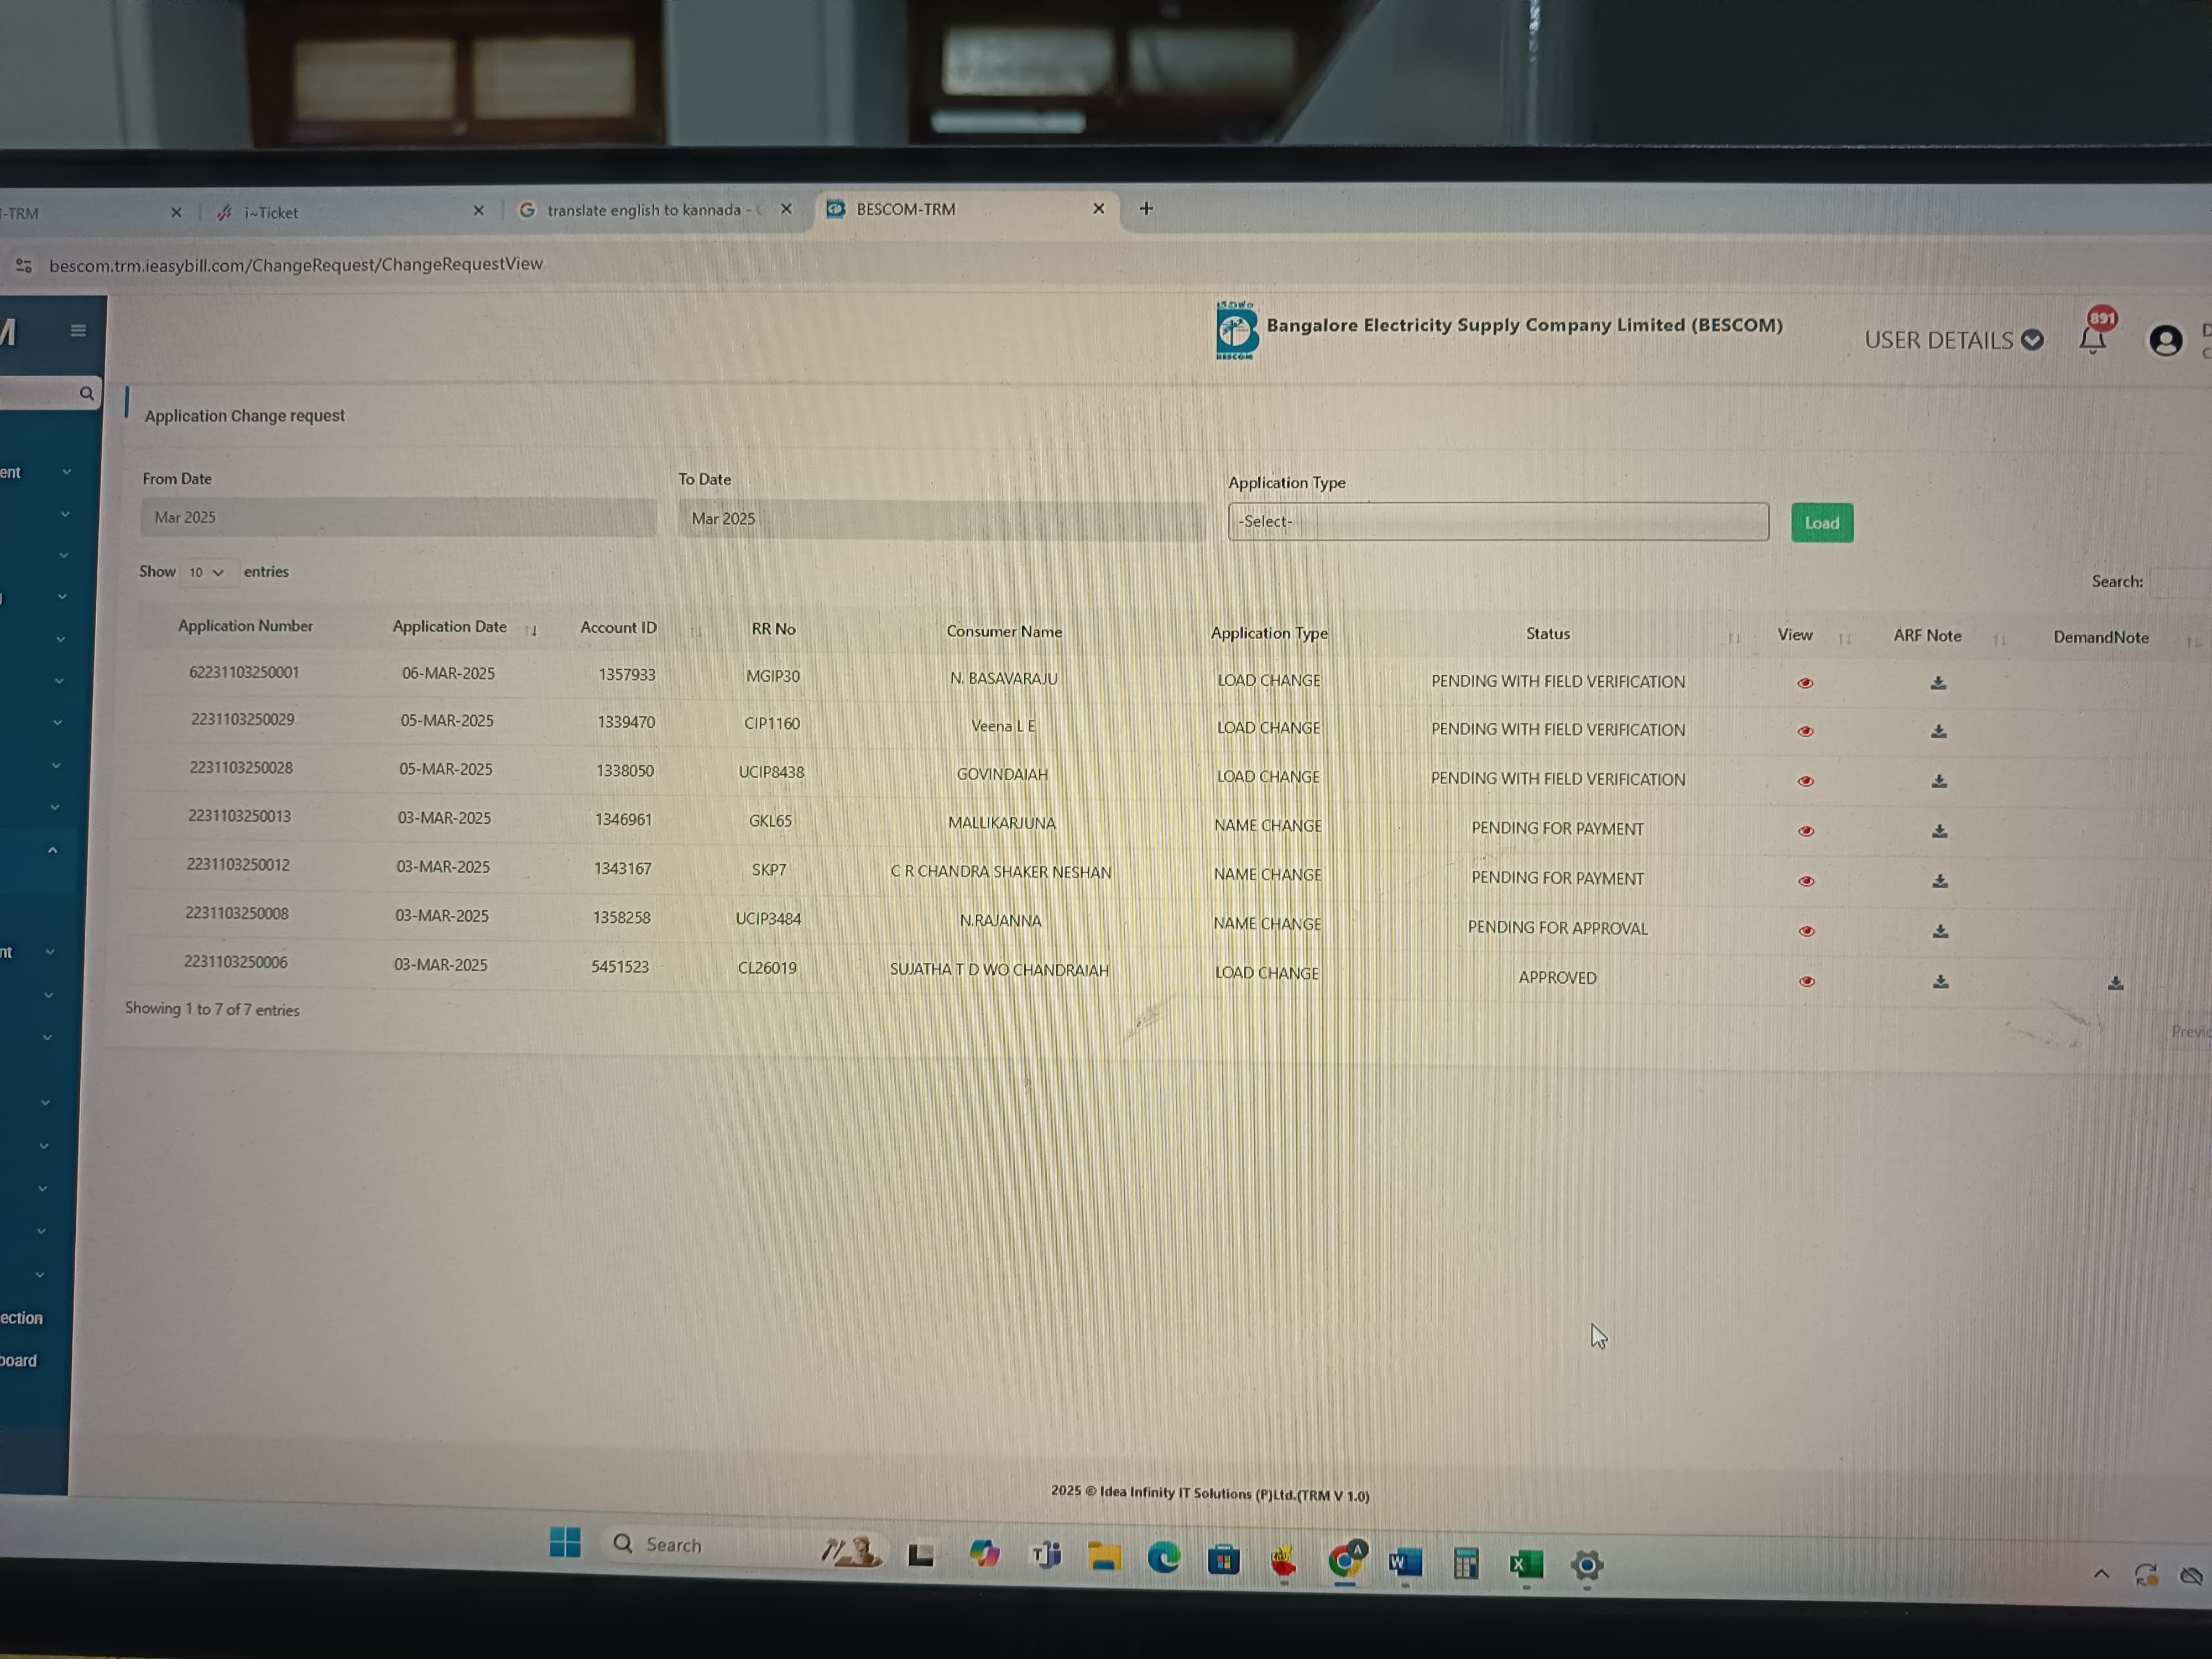Click the To Date field
Screen dimensions: 2212x1659
point(941,519)
